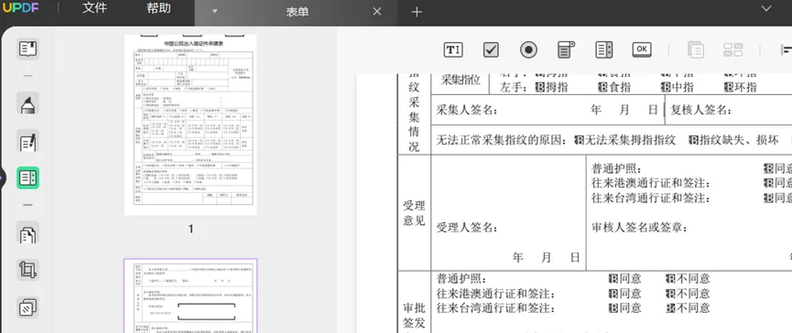Image resolution: width=792 pixels, height=333 pixels.
Task: Open the 文件 menu
Action: click(x=94, y=8)
